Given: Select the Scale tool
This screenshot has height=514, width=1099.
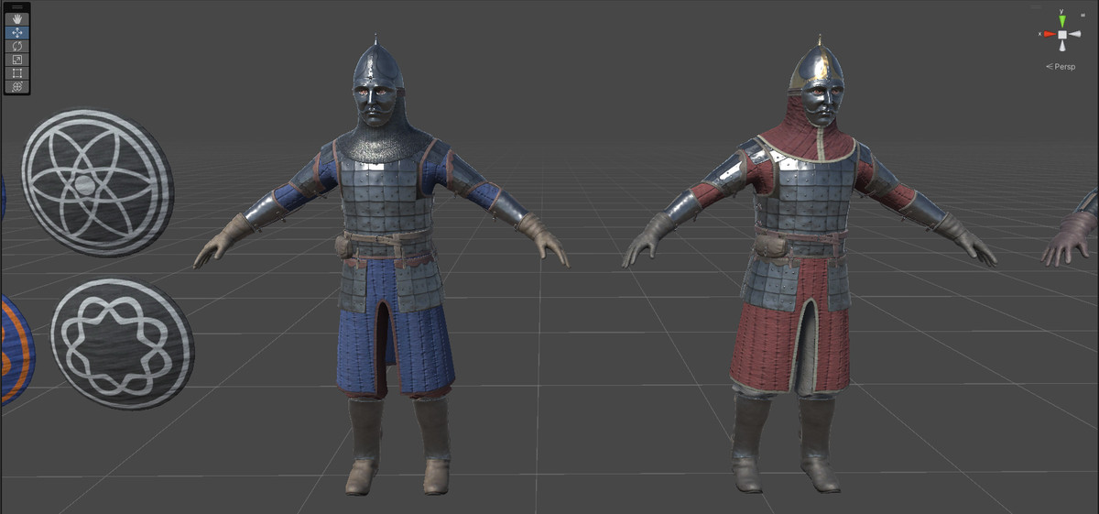Looking at the screenshot, I should pos(16,60).
